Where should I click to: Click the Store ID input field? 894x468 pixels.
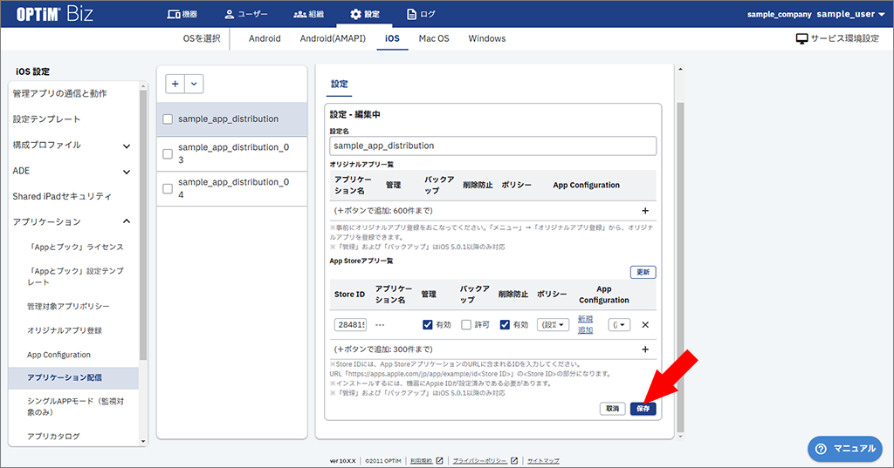[x=351, y=324]
